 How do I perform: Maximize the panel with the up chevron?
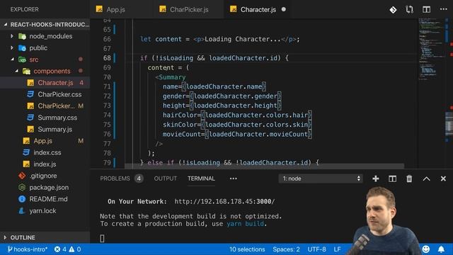point(426,178)
